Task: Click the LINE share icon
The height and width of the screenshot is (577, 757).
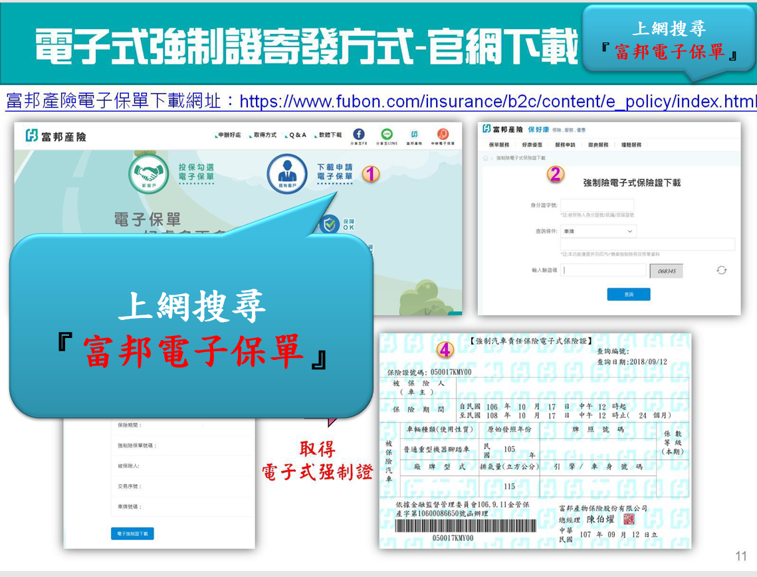Action: click(x=387, y=134)
